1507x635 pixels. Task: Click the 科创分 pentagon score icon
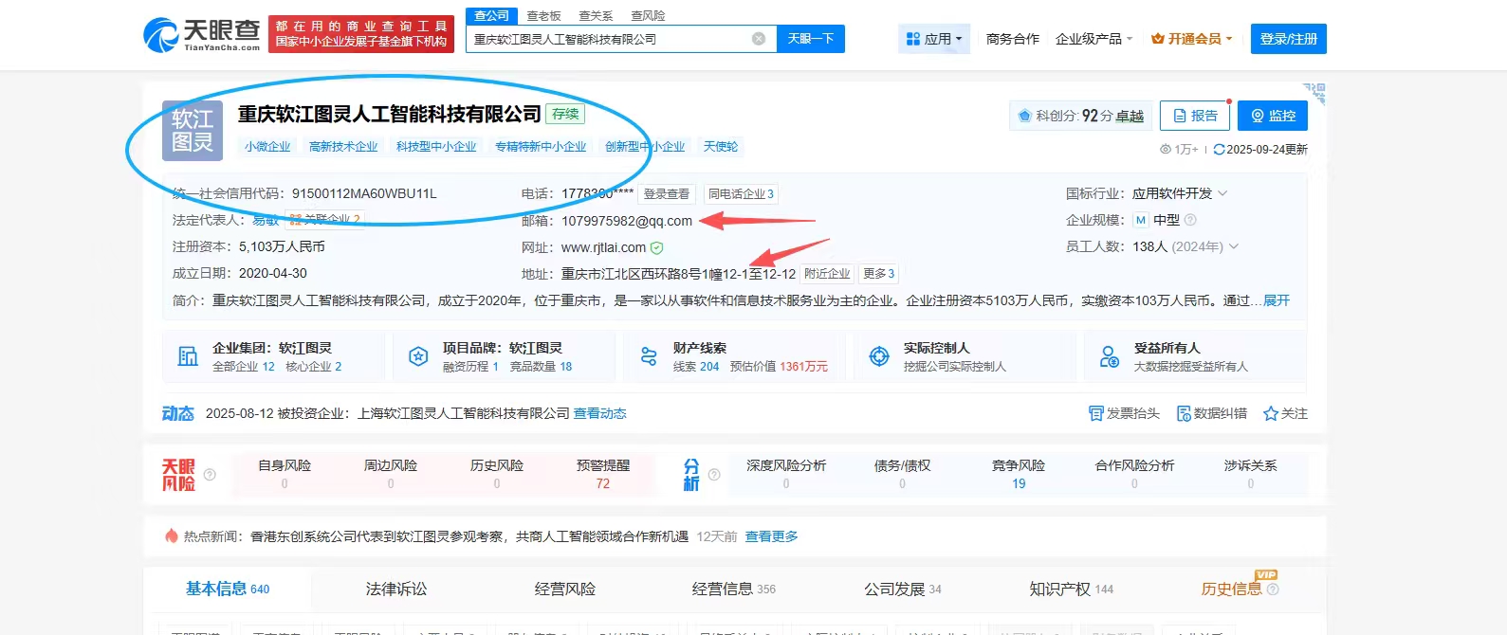pyautogui.click(x=1024, y=116)
